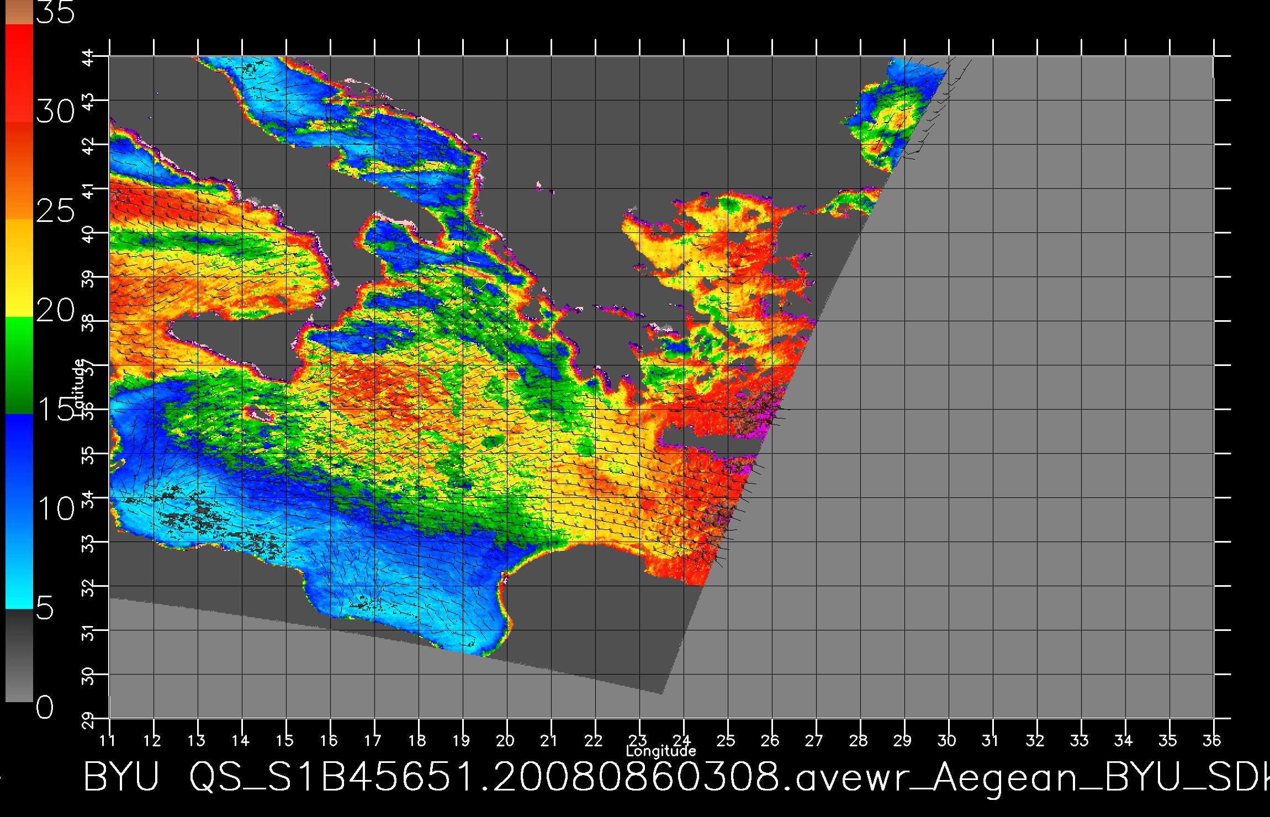Screen dimensions: 1270x817
Task: Click the color scale label 15
Action: (55, 409)
